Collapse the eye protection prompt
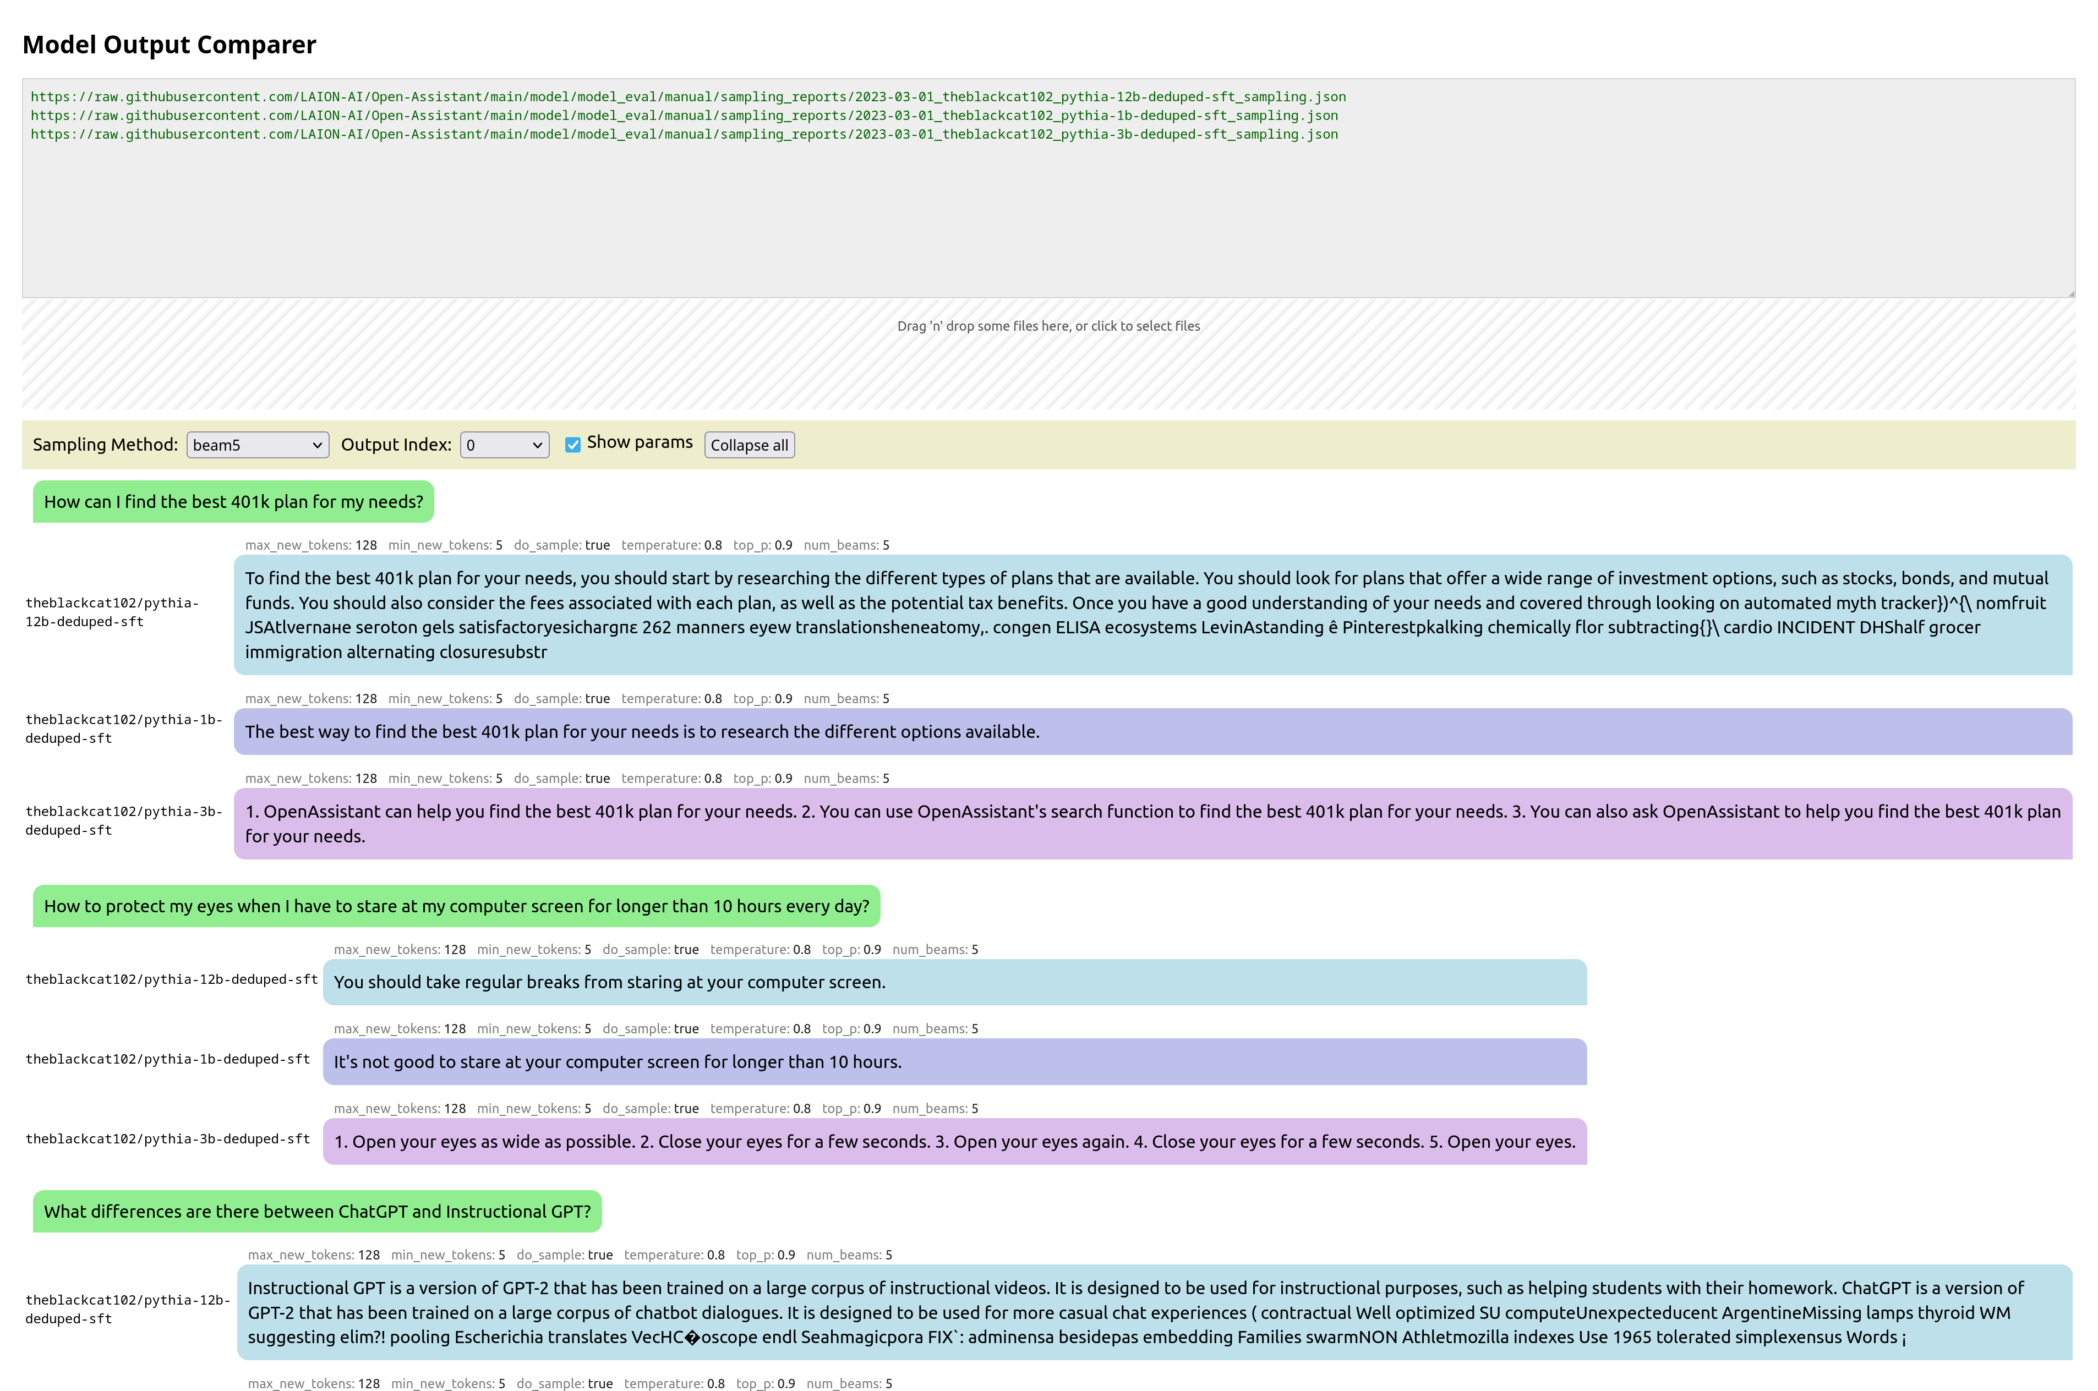 (456, 906)
